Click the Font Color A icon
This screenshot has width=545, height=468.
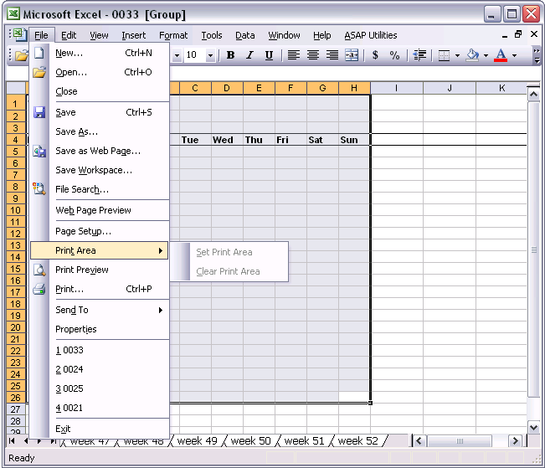tap(501, 55)
